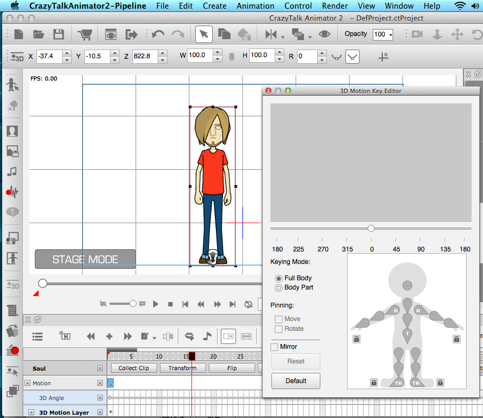
Task: Open the Animation menu
Action: coord(255,6)
